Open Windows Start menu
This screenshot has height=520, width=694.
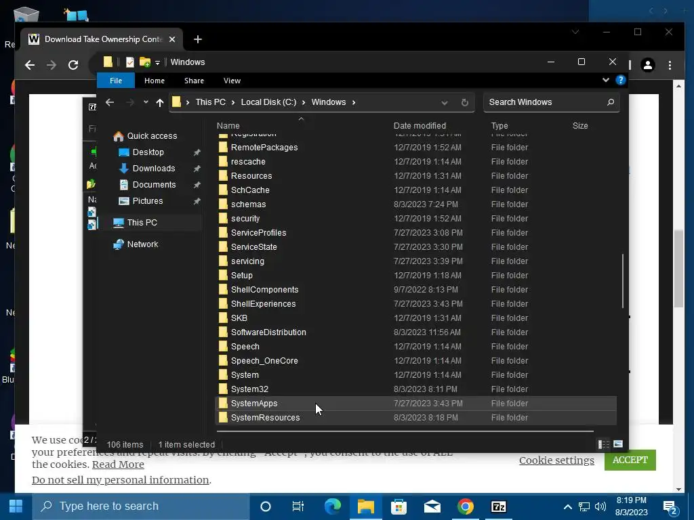(16, 506)
